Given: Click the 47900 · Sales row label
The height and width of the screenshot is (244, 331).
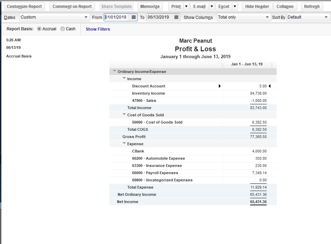Looking at the screenshot, I should pyautogui.click(x=144, y=100).
